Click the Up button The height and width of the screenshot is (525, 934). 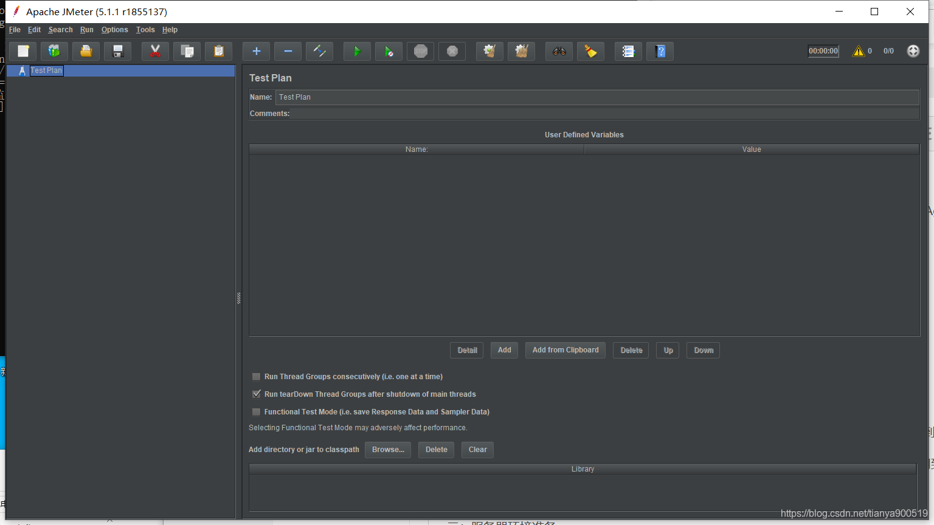click(x=668, y=350)
